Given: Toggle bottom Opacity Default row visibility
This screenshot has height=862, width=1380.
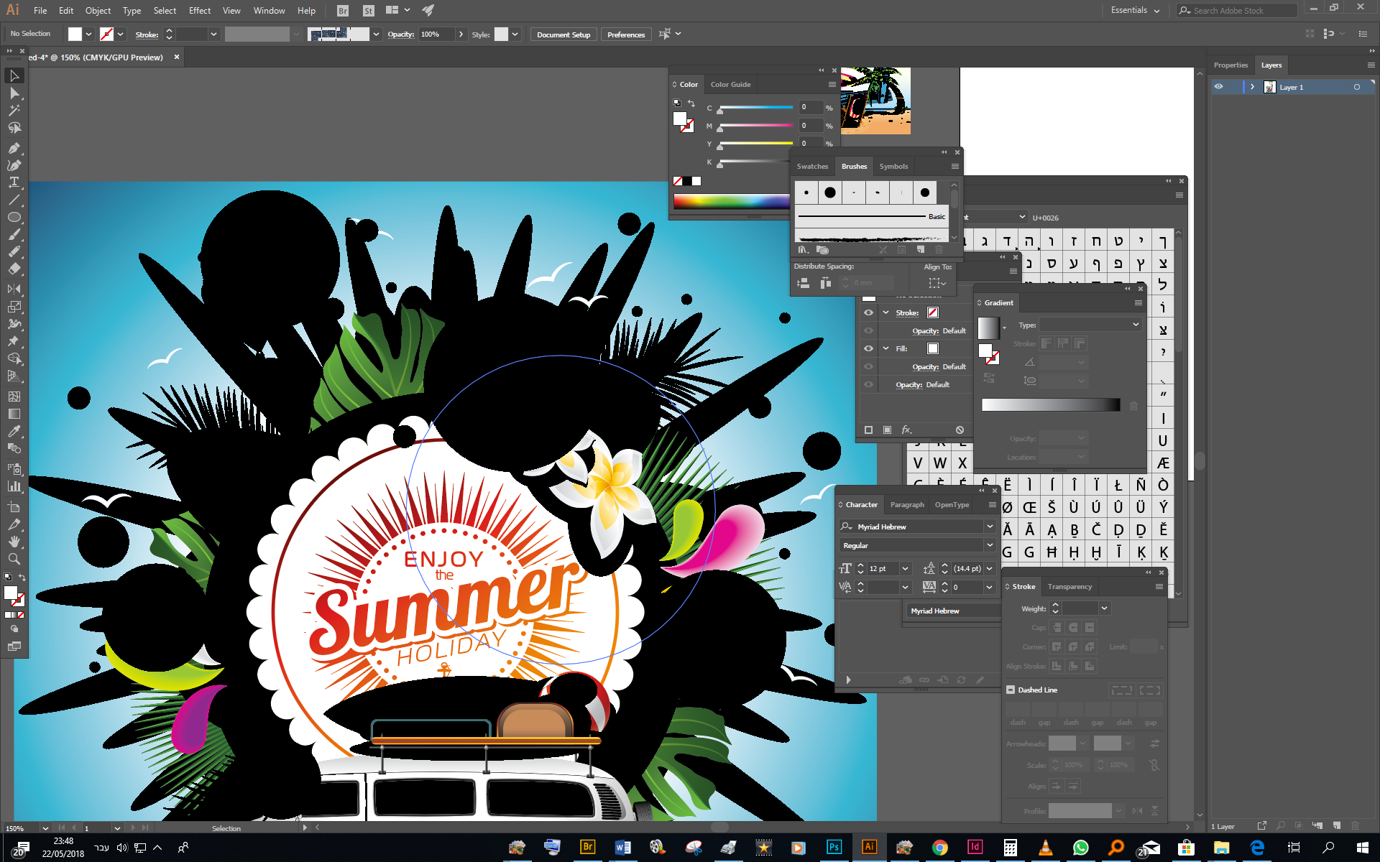Looking at the screenshot, I should click(868, 384).
